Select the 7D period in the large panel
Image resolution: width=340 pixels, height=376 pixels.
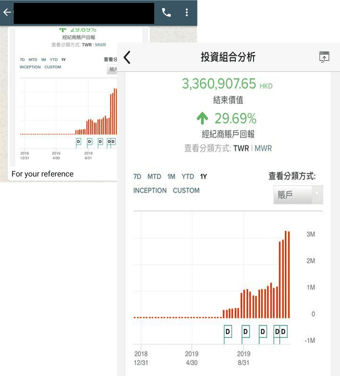tap(137, 177)
